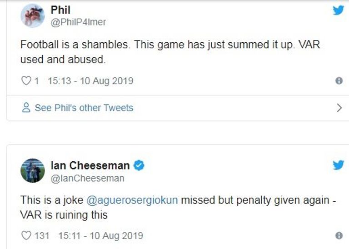Open the info icon on Ian Cheeseman's tweet

(x=339, y=235)
